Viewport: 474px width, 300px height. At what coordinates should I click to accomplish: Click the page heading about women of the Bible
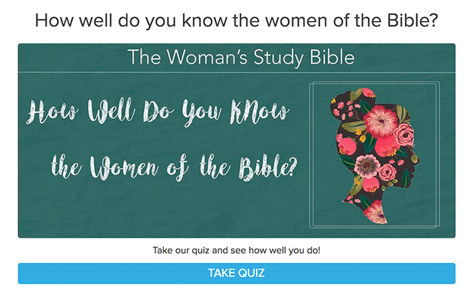click(236, 20)
